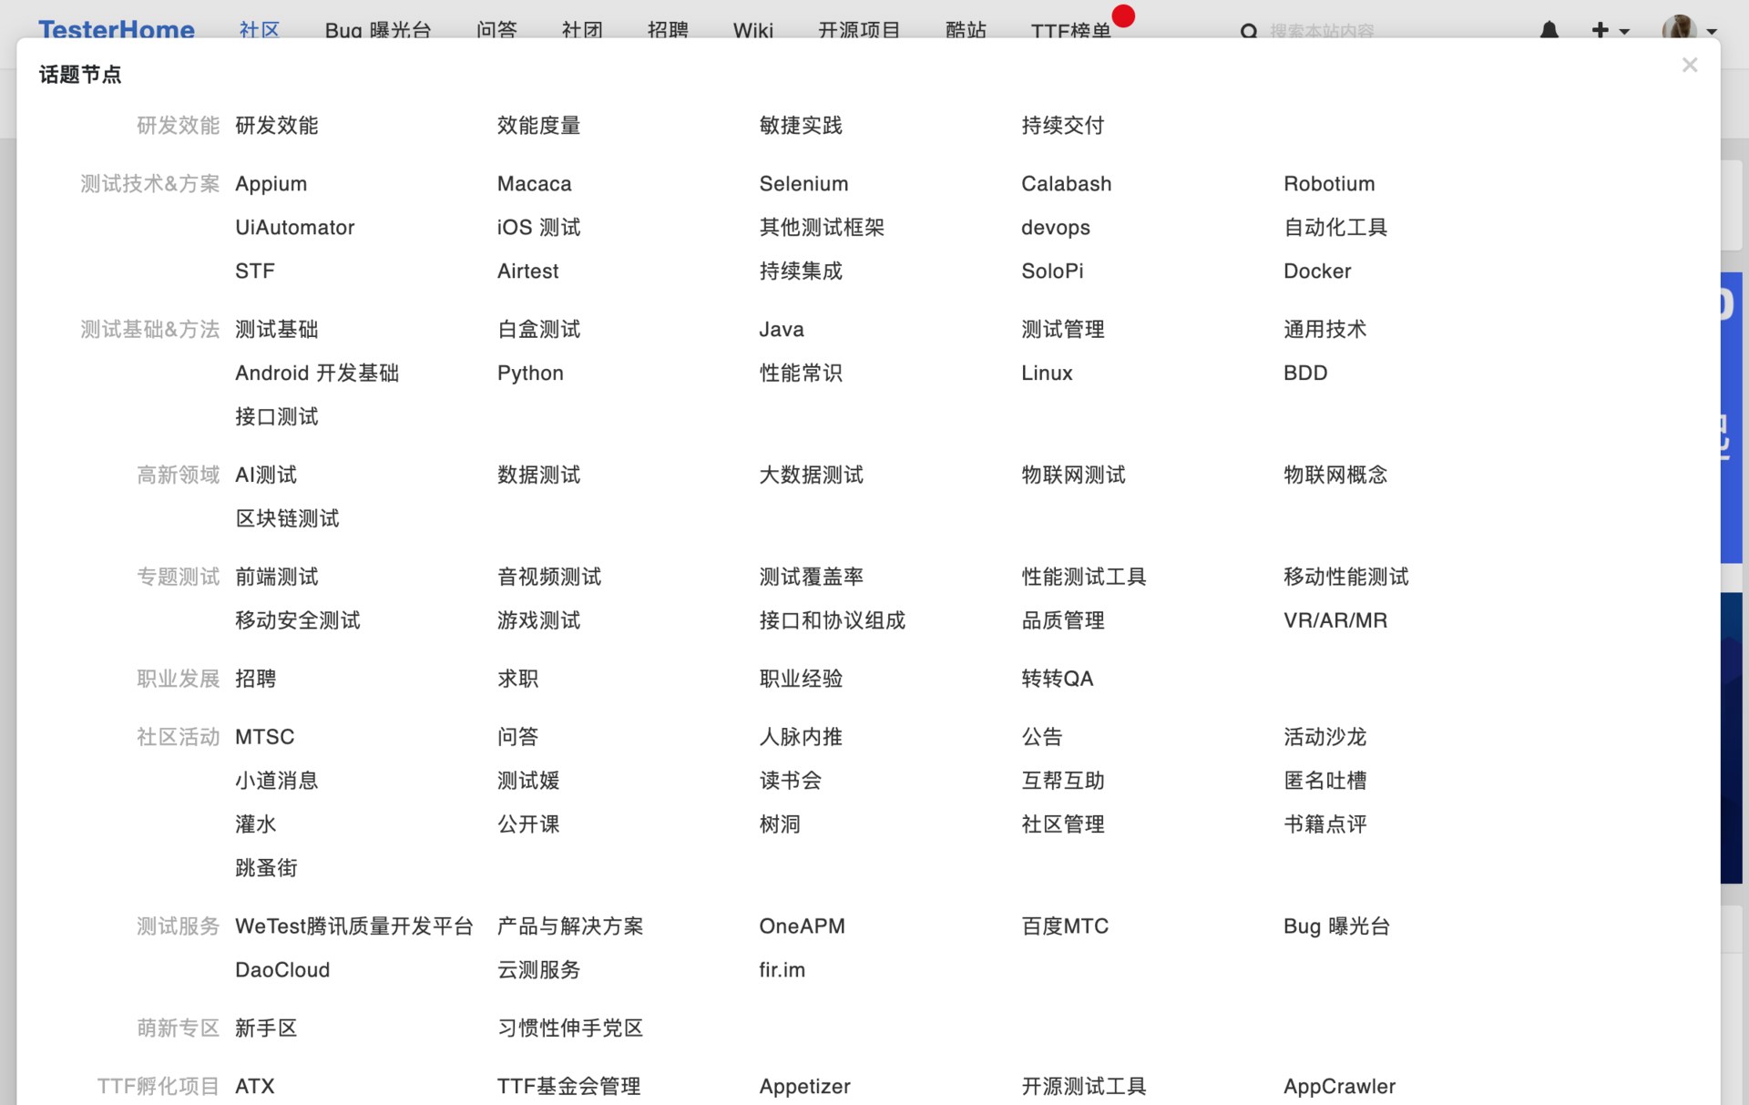Click the search magnifier icon

(1248, 31)
